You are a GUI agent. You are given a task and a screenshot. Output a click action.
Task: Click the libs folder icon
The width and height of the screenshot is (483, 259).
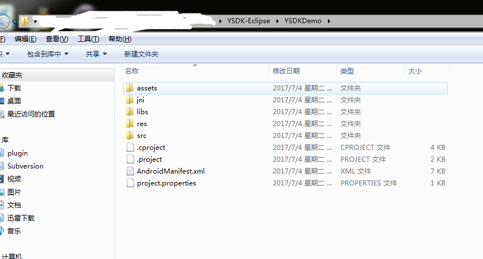(x=130, y=112)
